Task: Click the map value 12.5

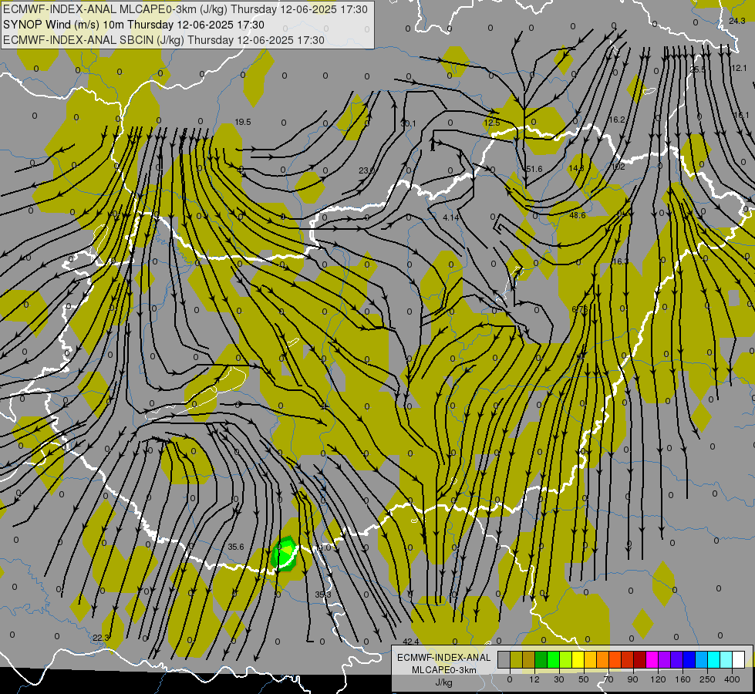Action: click(x=491, y=123)
